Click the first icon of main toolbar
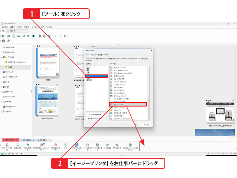The image size is (237, 178). [4, 36]
